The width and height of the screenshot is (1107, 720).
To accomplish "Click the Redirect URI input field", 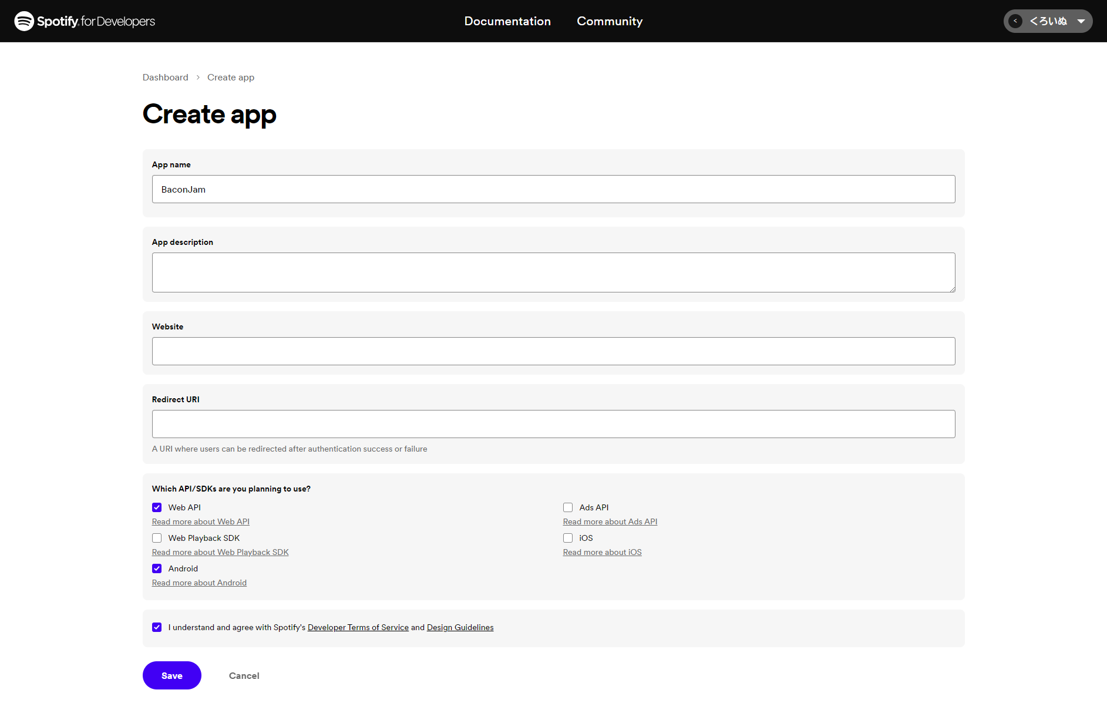I will 553,424.
